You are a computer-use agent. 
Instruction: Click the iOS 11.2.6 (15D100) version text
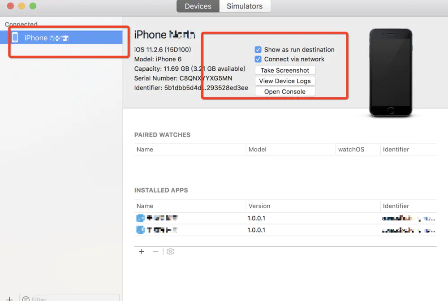tap(163, 50)
